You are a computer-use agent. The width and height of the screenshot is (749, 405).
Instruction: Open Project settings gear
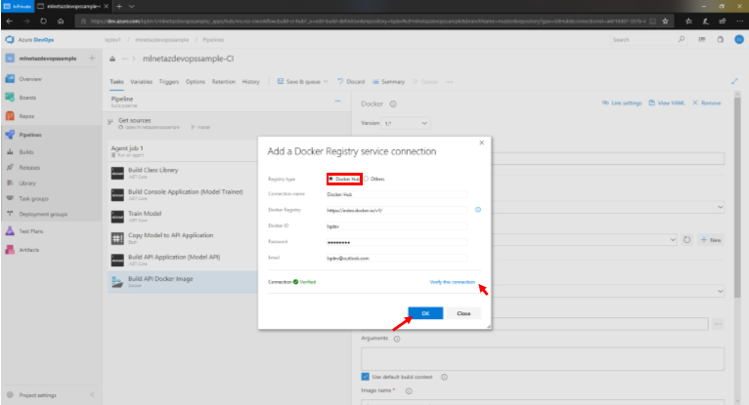[x=35, y=395]
